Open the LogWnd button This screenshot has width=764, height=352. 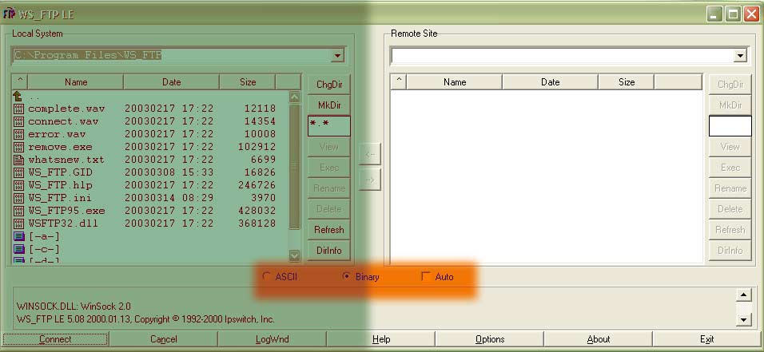pos(273,339)
